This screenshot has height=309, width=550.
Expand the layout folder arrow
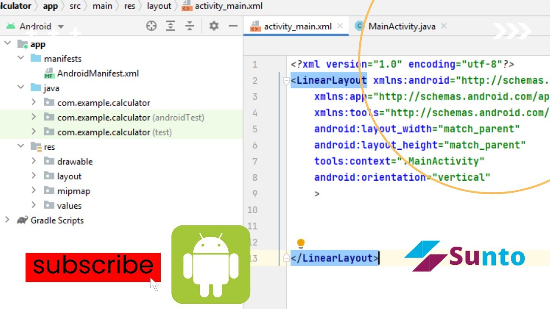34,176
